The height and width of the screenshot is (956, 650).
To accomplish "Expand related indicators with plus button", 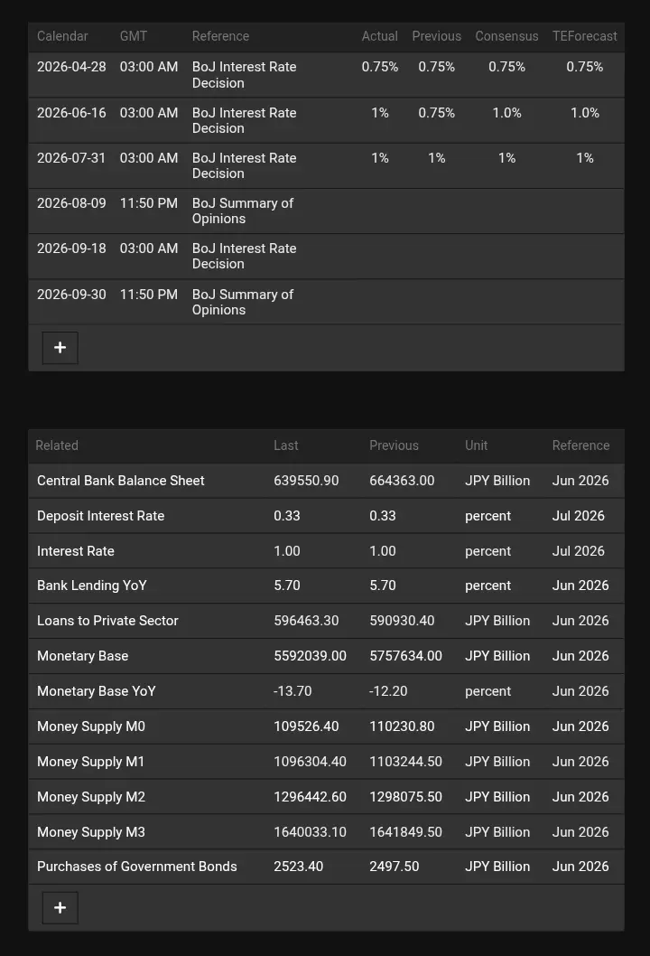I will point(60,908).
